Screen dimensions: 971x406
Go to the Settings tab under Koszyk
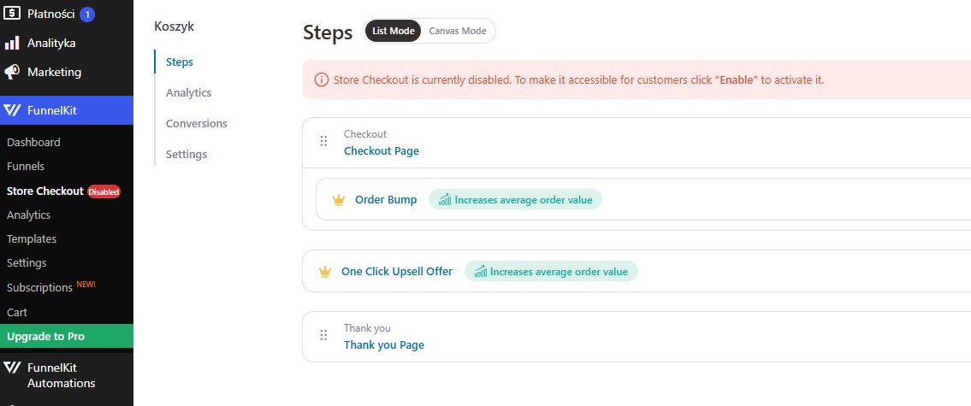point(187,154)
